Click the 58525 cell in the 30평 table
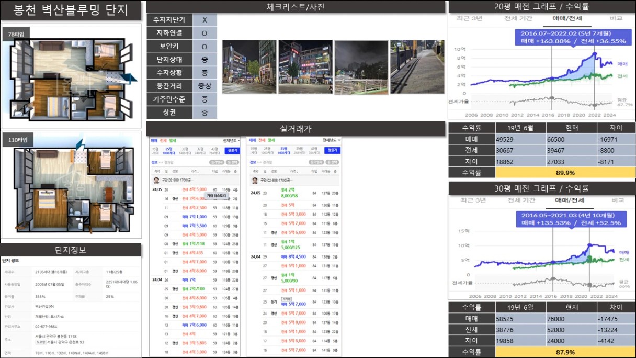This screenshot has width=636, height=358. tap(520, 319)
